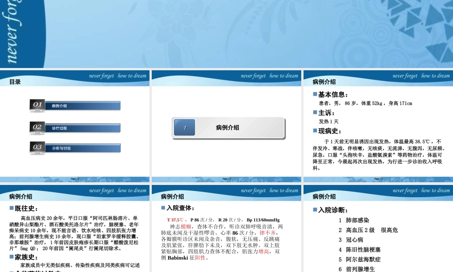Screen dimensions: 453x272
Task: Click the "never forget how to dream" header text
Action: (x=118, y=76)
